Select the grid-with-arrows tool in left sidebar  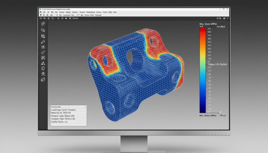(x=43, y=30)
